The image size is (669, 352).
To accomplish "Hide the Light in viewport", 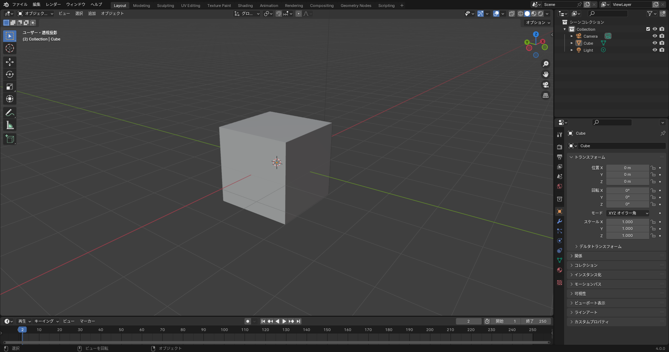I will pyautogui.click(x=655, y=50).
